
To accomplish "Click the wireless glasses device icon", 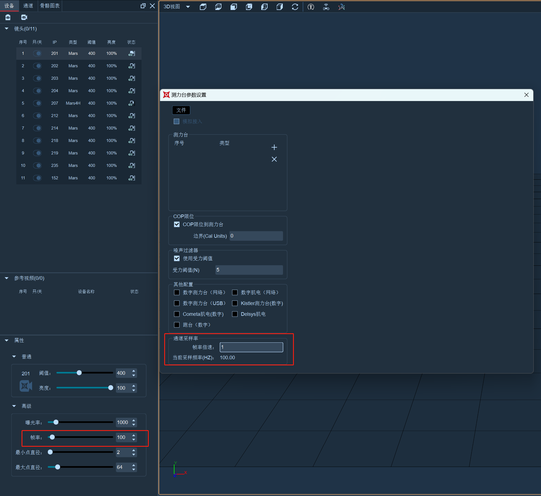I will coord(326,7).
